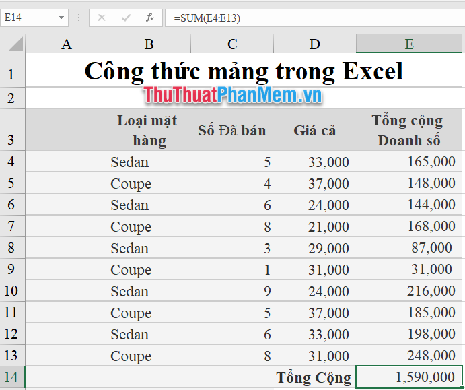Select row 14 header
Viewport: 465px width, 390px height.
(x=11, y=377)
